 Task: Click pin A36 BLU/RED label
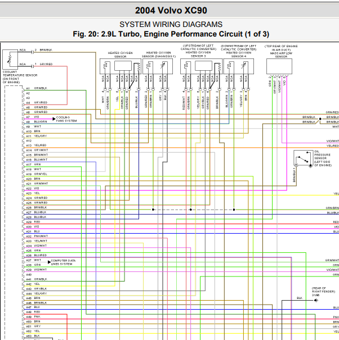(x=36, y=255)
